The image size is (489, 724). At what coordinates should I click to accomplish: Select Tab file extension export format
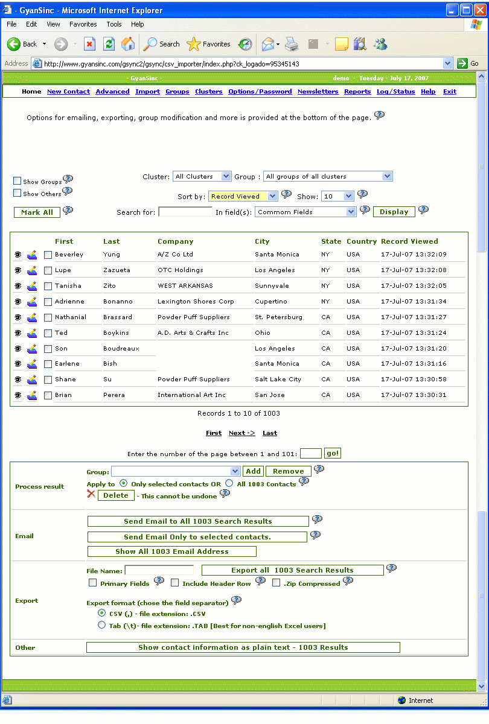point(101,626)
